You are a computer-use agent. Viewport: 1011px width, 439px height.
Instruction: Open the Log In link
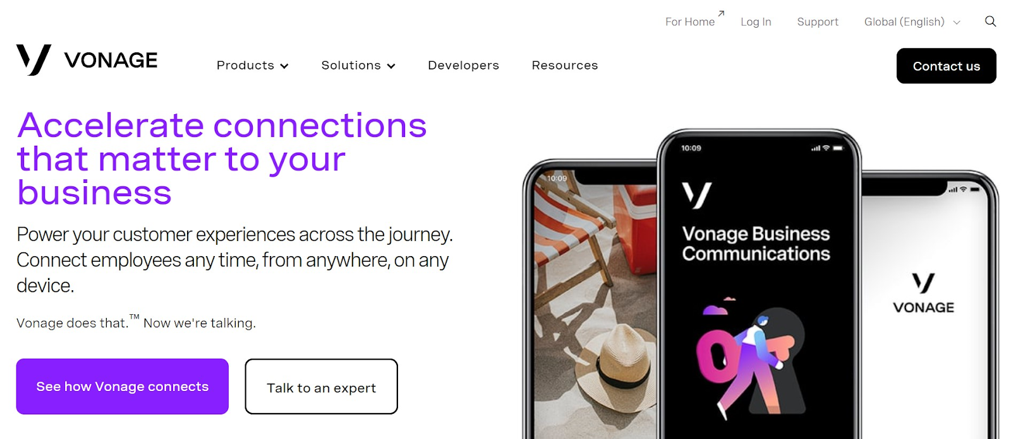[x=756, y=22]
